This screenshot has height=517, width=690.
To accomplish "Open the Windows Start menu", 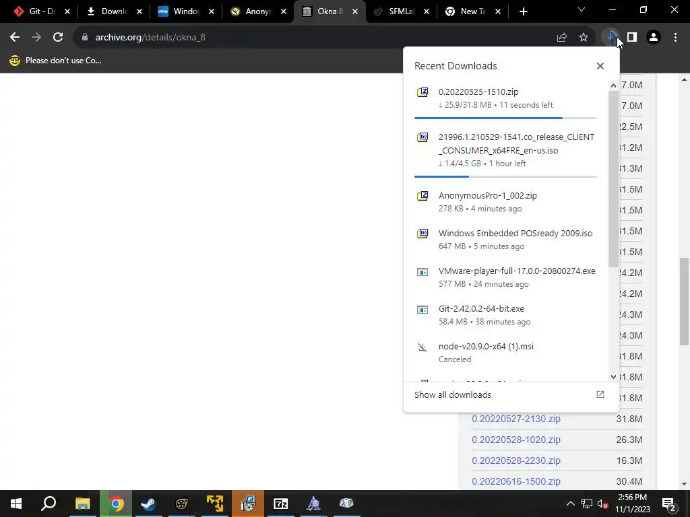I will click(x=16, y=504).
